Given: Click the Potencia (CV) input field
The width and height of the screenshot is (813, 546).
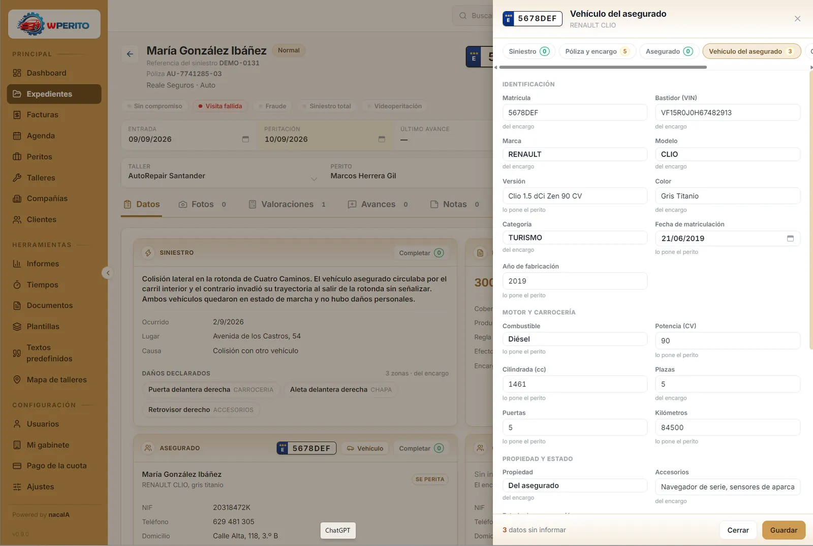Looking at the screenshot, I should (728, 341).
